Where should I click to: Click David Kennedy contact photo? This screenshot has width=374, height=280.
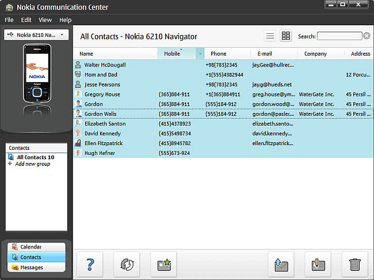[78, 133]
